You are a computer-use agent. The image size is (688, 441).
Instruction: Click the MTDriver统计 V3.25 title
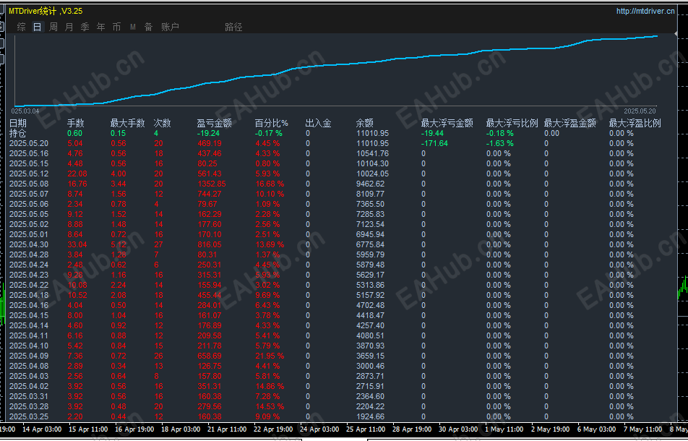click(46, 12)
